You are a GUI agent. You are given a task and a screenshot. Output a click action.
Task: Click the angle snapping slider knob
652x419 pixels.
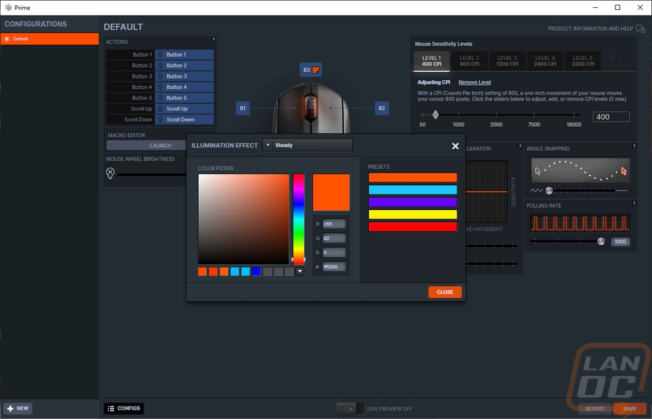[549, 191]
